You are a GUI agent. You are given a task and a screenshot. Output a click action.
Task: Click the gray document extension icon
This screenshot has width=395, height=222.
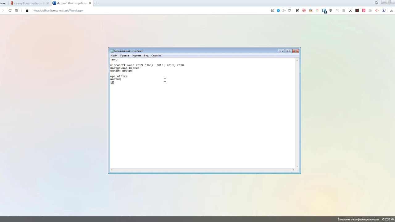coord(344,10)
